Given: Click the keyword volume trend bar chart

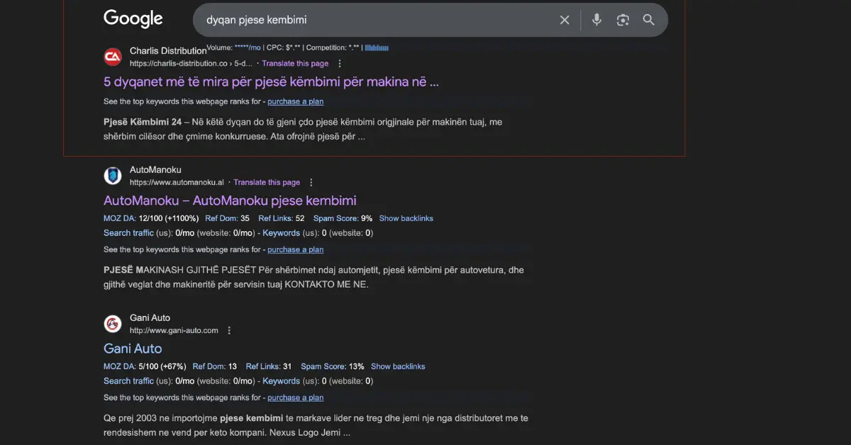Looking at the screenshot, I should tap(377, 48).
